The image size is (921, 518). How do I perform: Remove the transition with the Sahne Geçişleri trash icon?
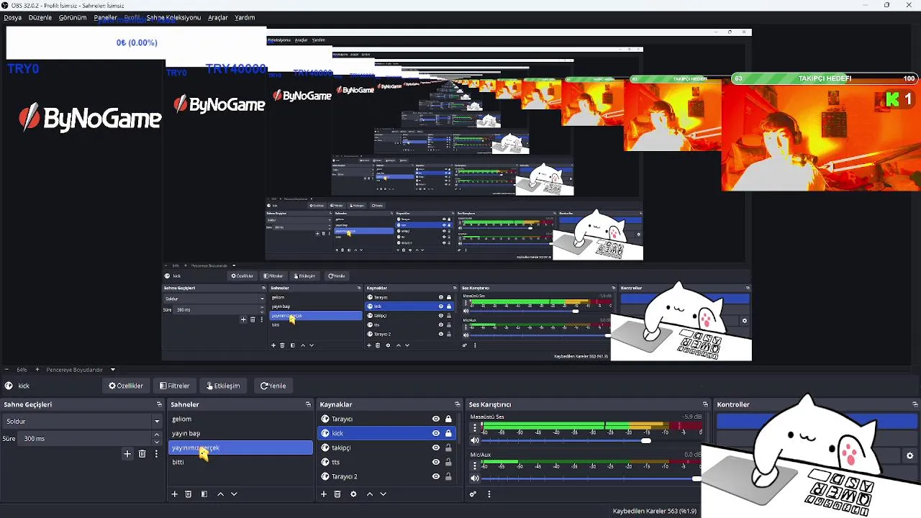[142, 454]
